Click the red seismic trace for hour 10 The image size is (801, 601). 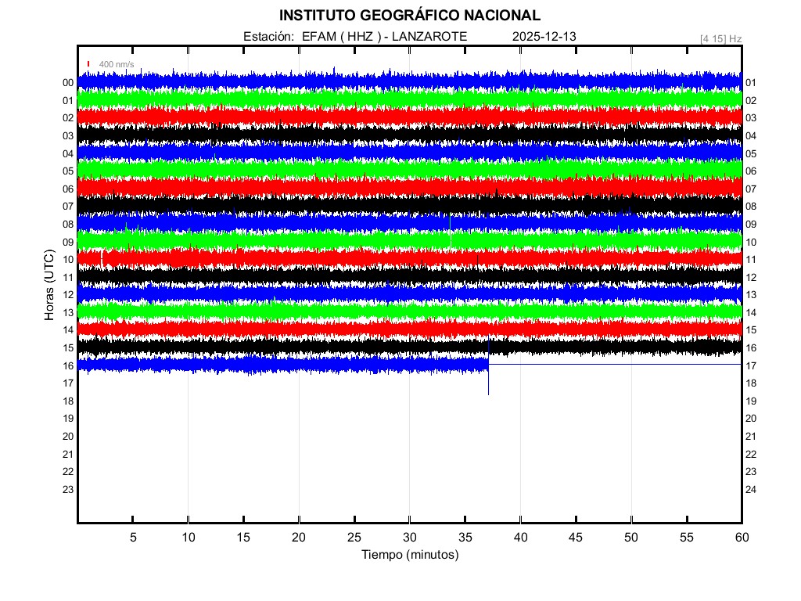coord(313,258)
